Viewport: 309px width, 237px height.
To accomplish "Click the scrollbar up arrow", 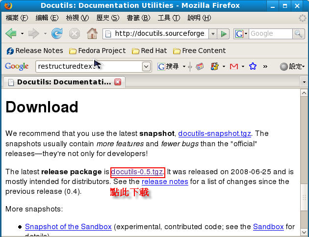I will coord(304,92).
